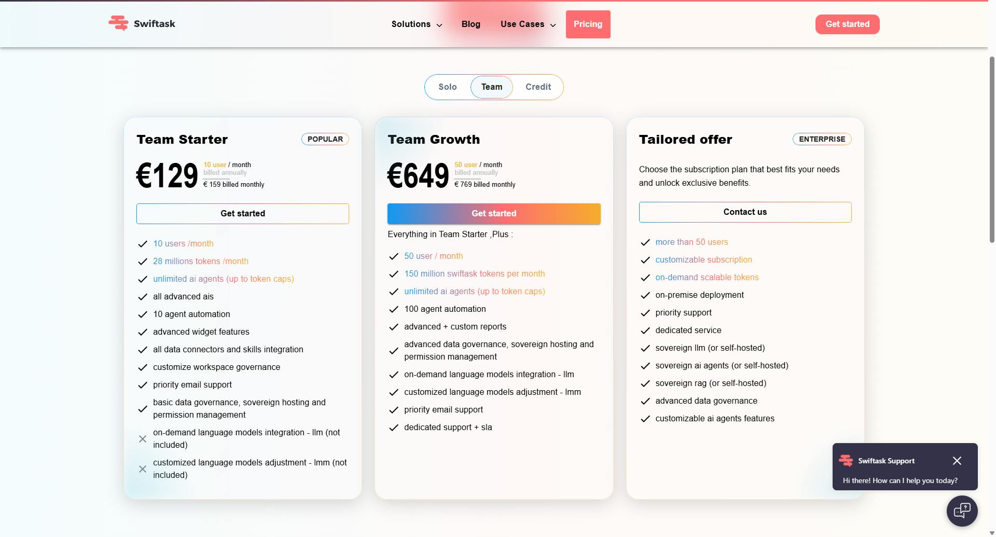Click Get started under Team Starter
This screenshot has height=537, width=996.
pyautogui.click(x=242, y=213)
